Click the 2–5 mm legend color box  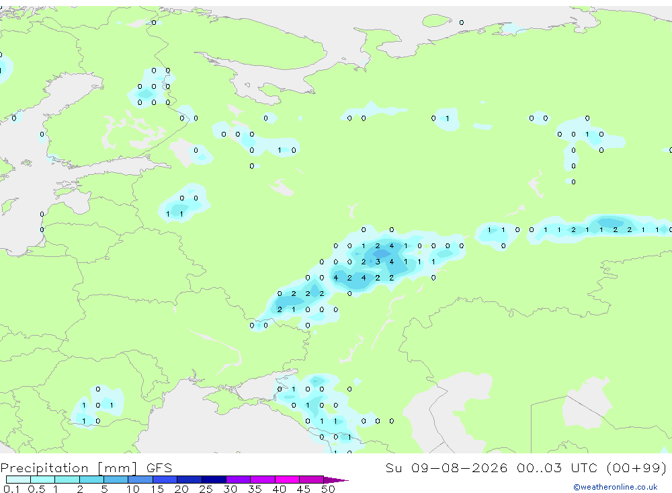[x=91, y=480]
